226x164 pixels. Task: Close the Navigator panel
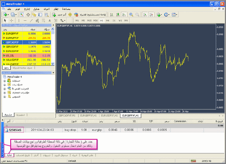53,73
